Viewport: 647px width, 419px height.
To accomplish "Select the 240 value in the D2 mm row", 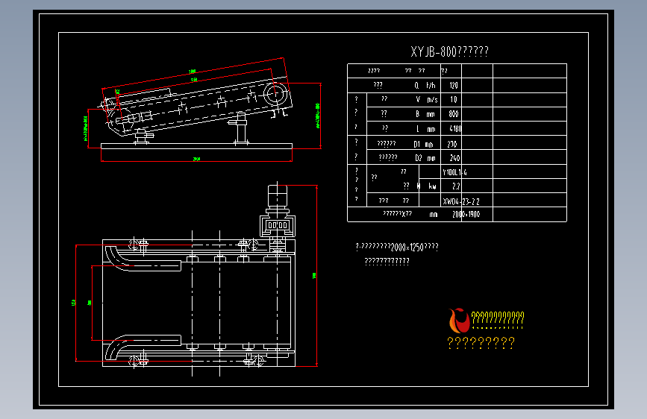I will click(x=454, y=158).
